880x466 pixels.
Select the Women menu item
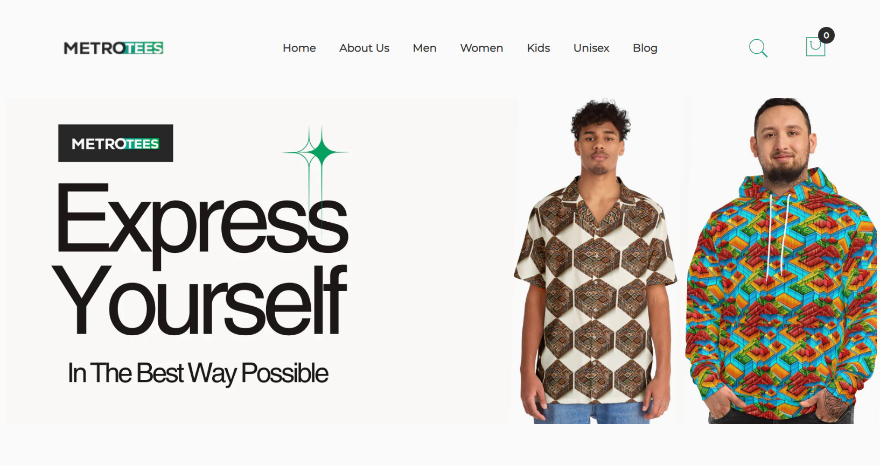point(481,48)
